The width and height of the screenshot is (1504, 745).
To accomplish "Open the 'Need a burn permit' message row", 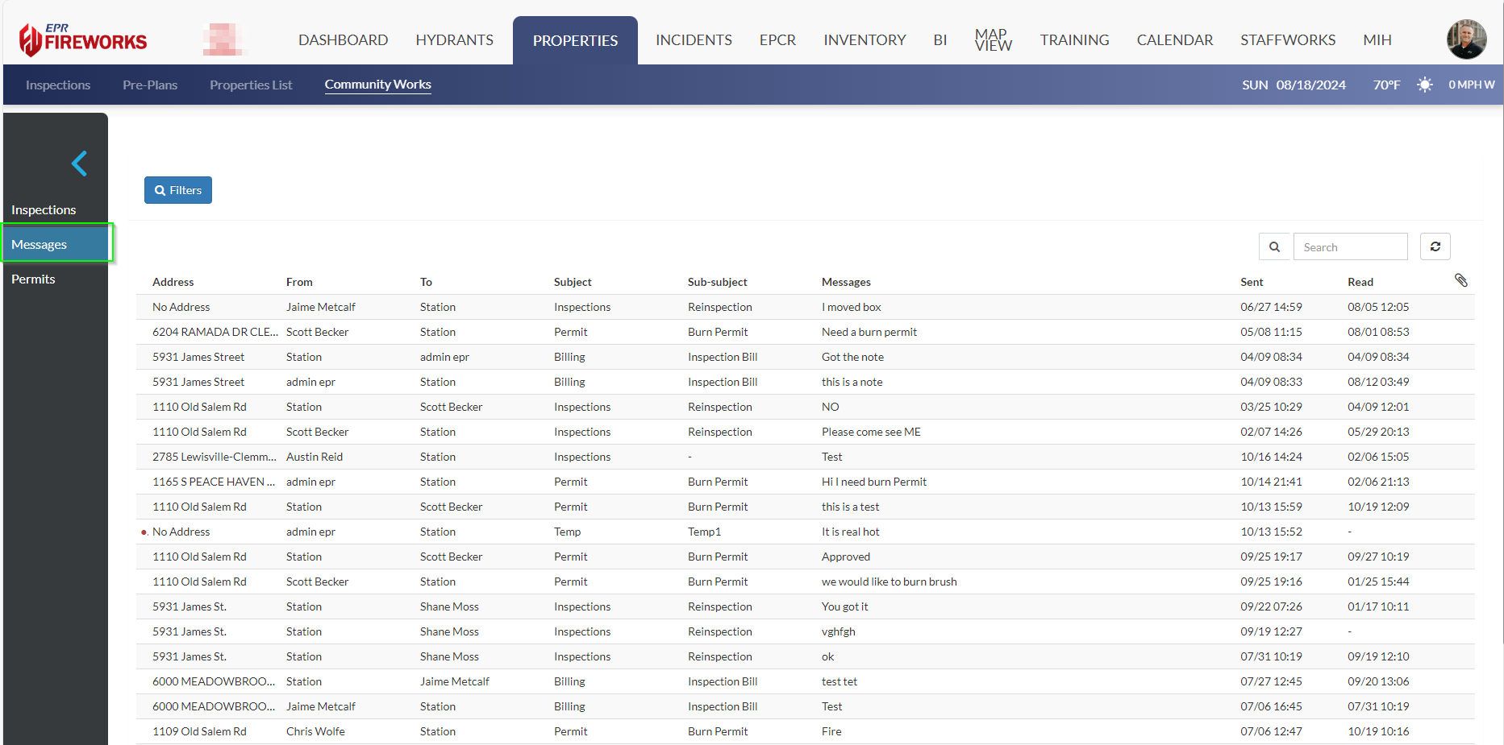I will (x=869, y=332).
